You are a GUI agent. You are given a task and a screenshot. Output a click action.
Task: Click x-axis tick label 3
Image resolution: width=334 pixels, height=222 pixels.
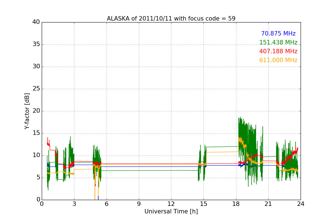(74, 204)
